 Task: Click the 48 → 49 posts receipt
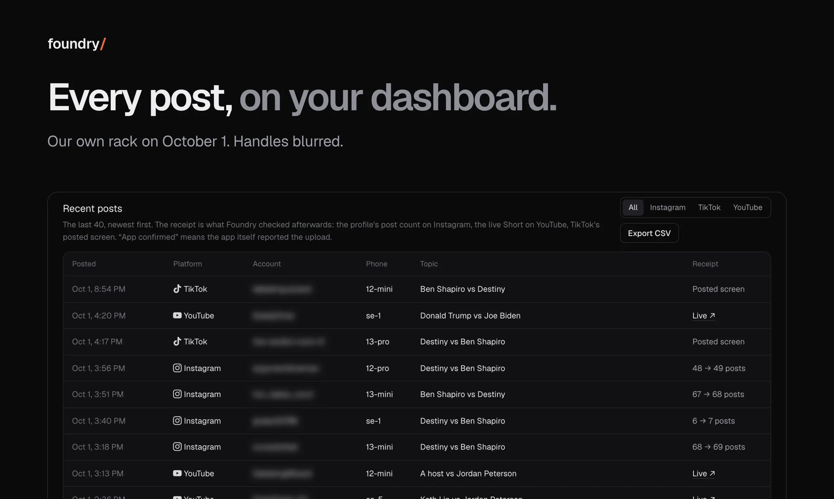tap(719, 368)
